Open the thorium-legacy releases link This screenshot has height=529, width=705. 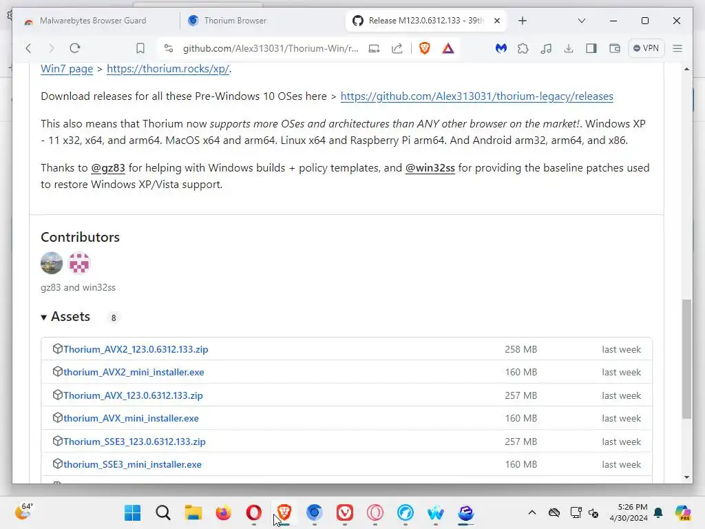pos(476,96)
